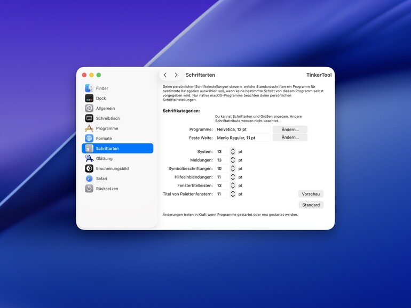Change the Programme font with Ändern

[290, 129]
